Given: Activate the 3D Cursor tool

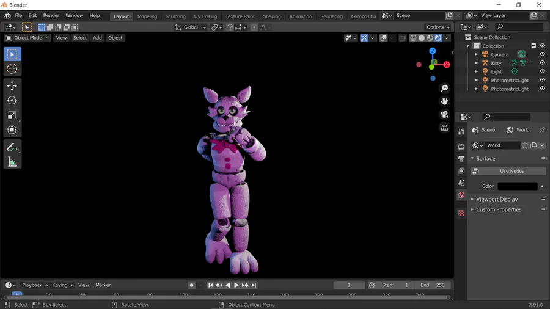Looking at the screenshot, I should pos(12,68).
